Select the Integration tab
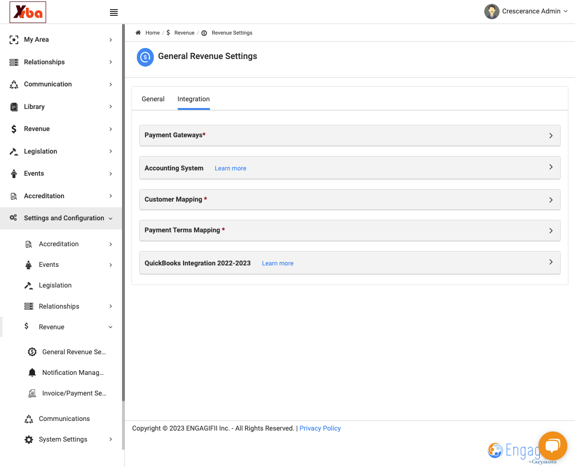This screenshot has height=468, width=575. [x=194, y=99]
